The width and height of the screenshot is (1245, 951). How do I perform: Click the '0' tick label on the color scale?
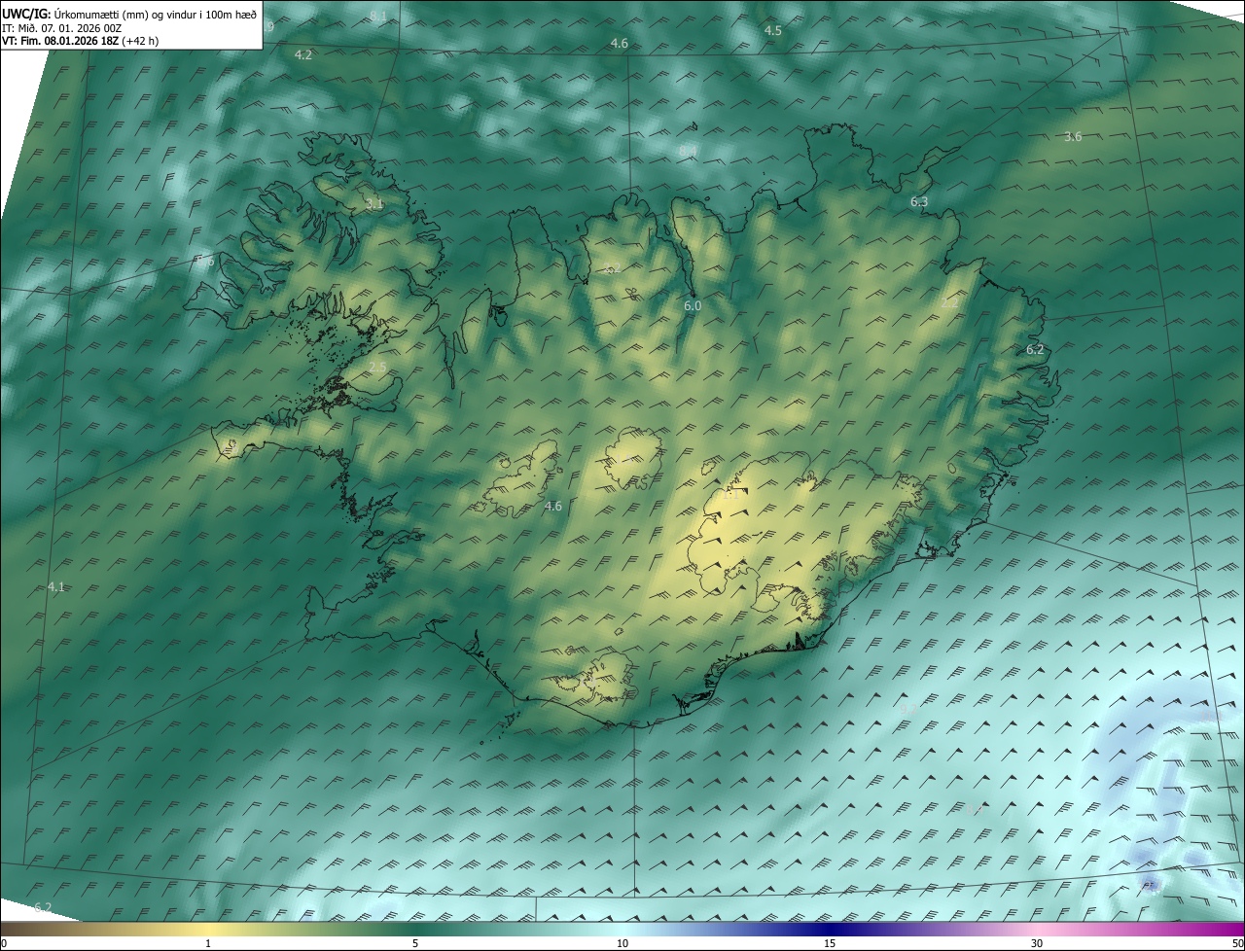(x=4, y=943)
